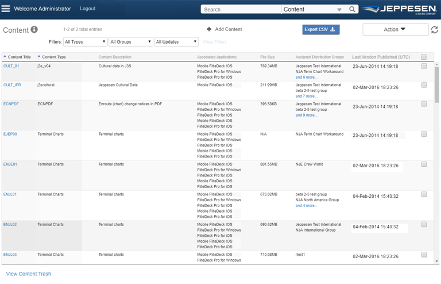Viewport: 441px width, 284px height.
Task: Select the EJEP00 row checkbox
Action: 424,134
